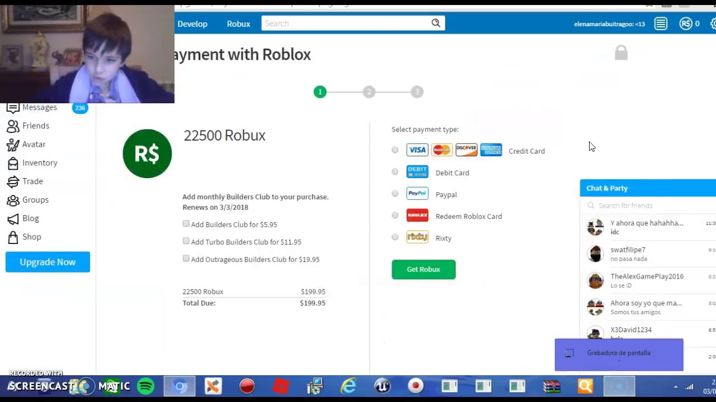Screen dimensions: 716x402
Task: Open the 'Y ahora que hahahha...' chat
Action: pos(649,227)
